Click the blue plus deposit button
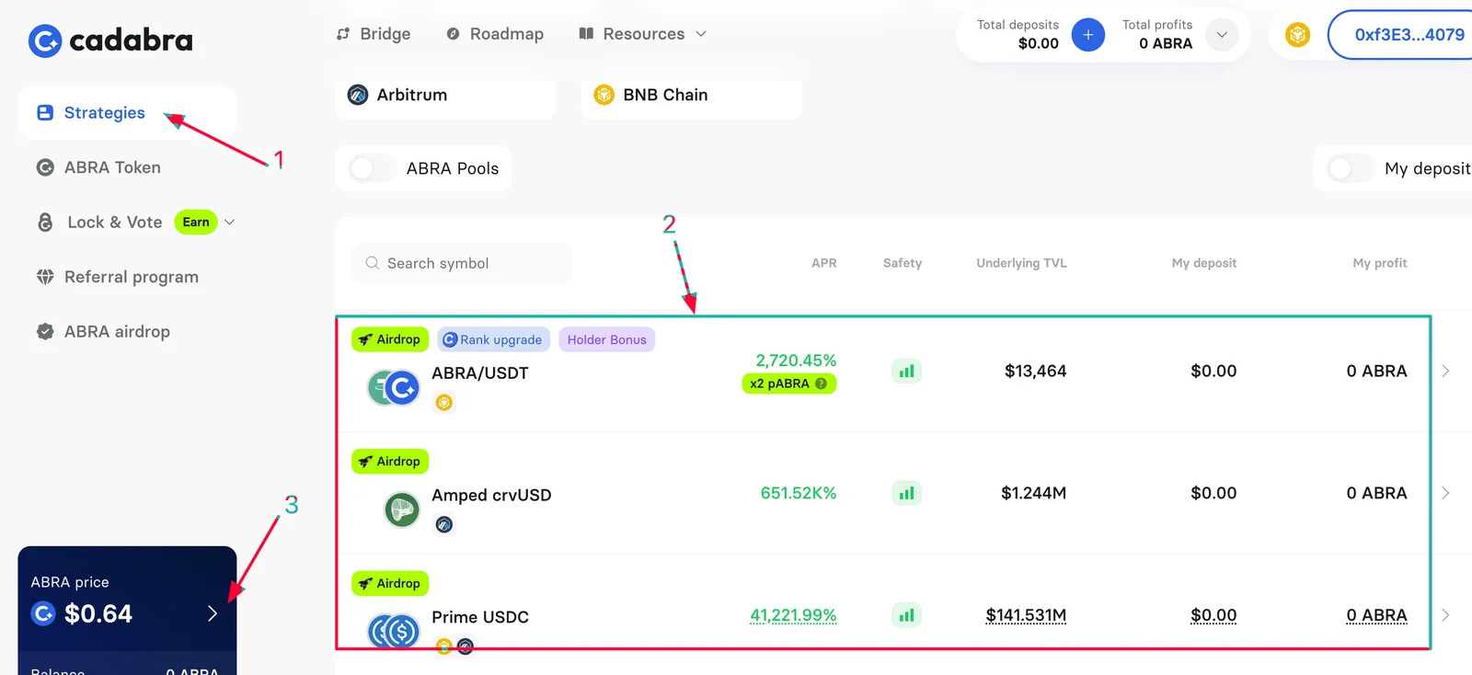This screenshot has height=675, width=1472. tap(1087, 35)
